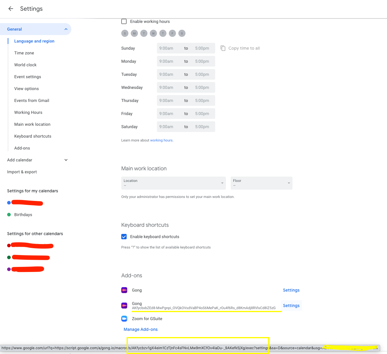Go to Time zone settings
Screen dimensions: 387x354
click(24, 53)
